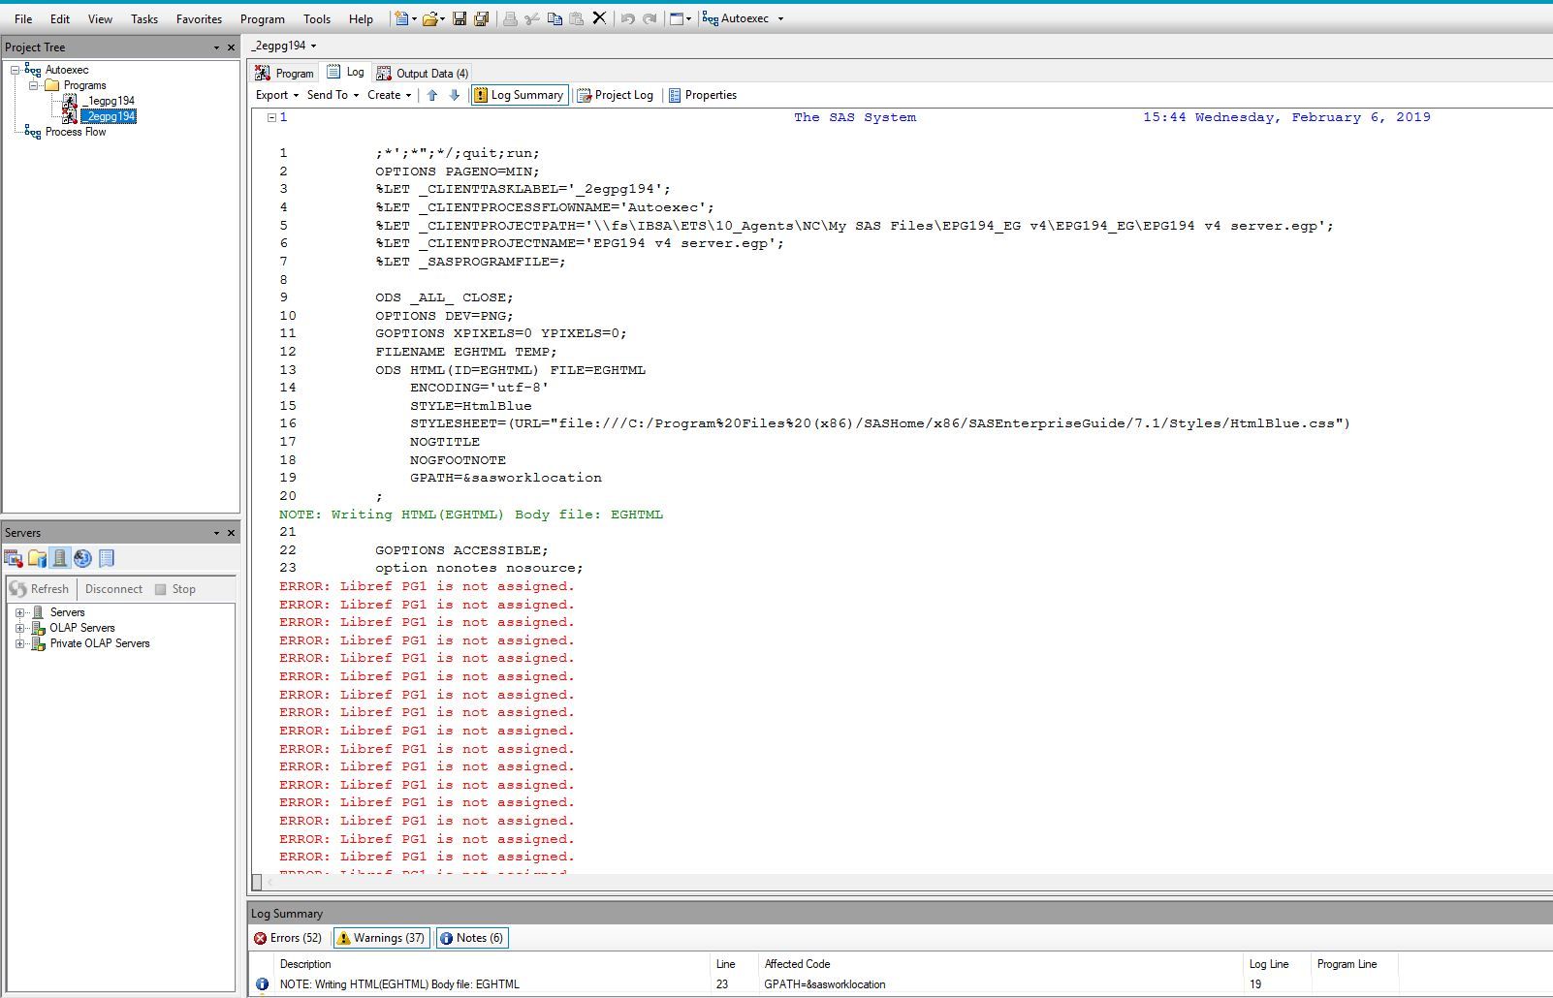Toggle the Warnings (37) filter

380,937
